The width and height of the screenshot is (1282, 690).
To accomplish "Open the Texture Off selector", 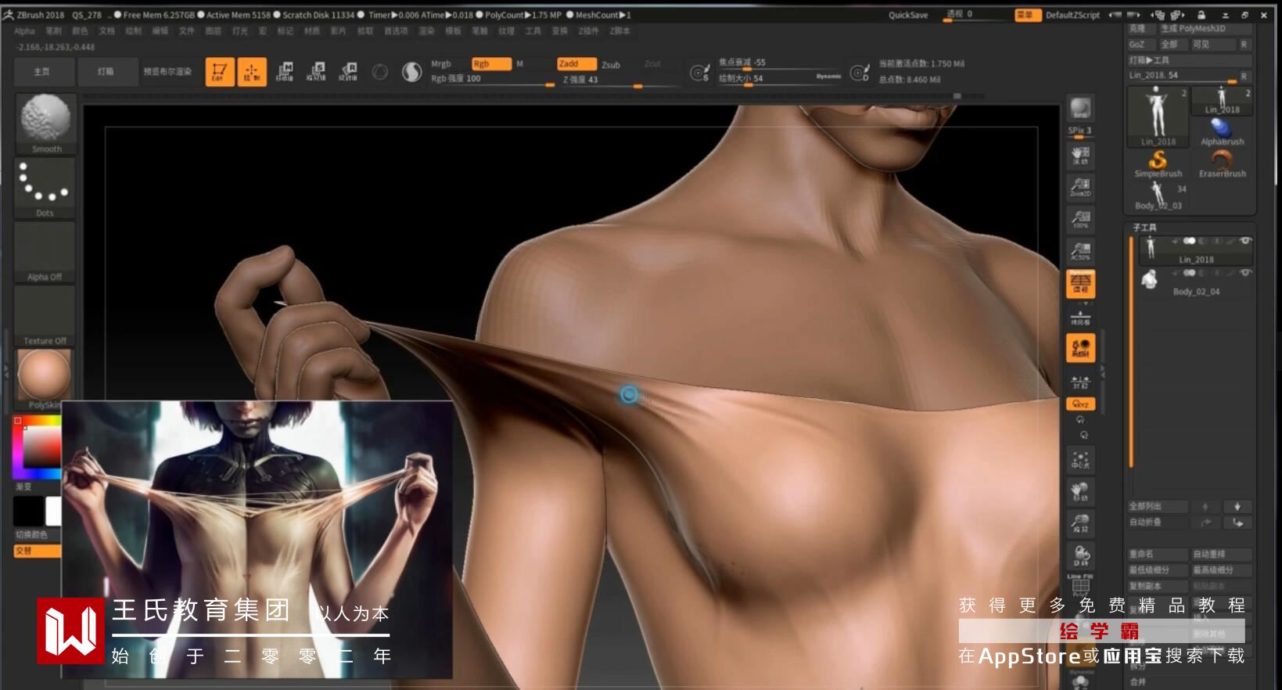I will pyautogui.click(x=45, y=315).
